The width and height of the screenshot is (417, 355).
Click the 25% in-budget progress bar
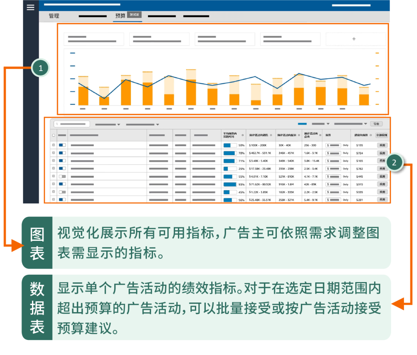click(x=230, y=169)
